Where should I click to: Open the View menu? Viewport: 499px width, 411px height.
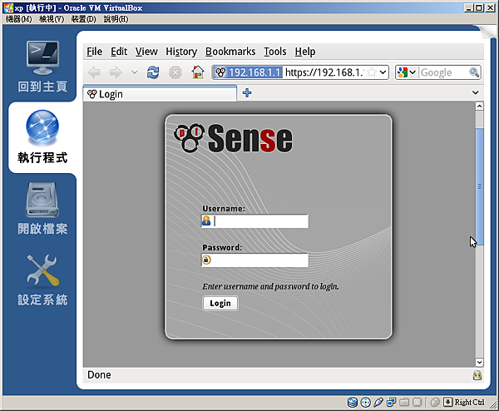coord(146,52)
